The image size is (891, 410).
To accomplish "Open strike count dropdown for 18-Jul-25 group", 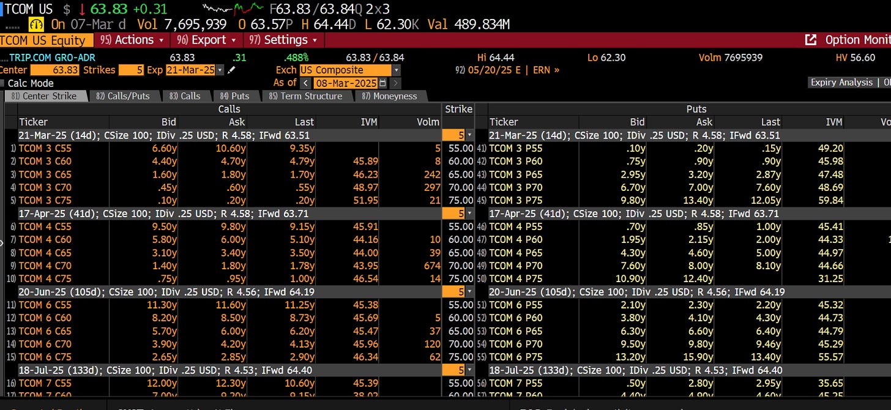I will 469,370.
